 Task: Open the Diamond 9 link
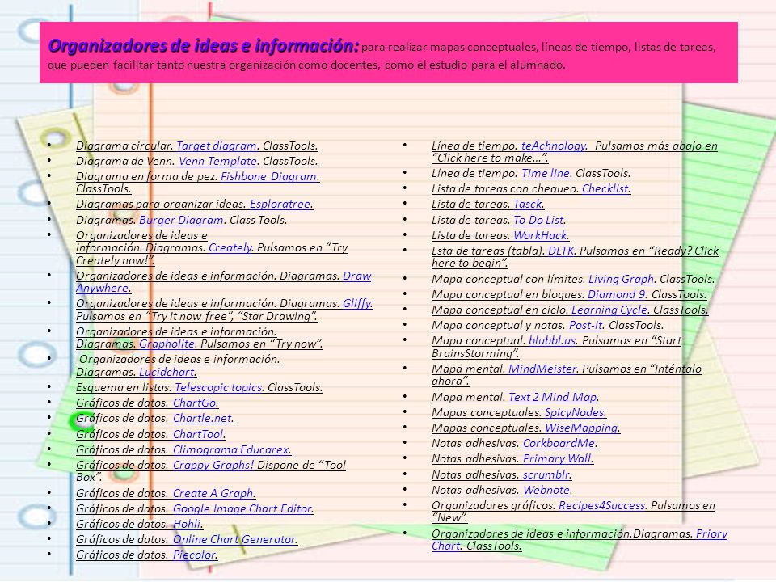[616, 294]
